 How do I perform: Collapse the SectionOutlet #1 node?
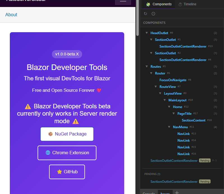151,40
